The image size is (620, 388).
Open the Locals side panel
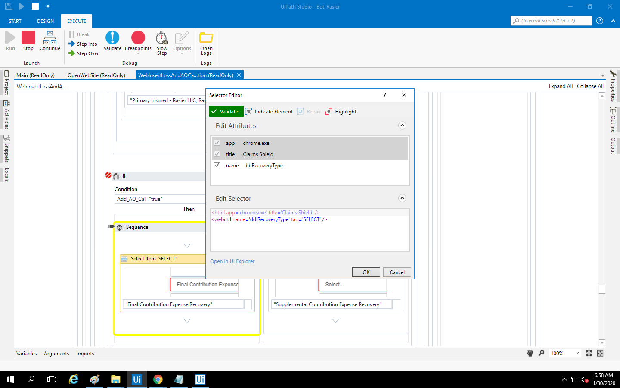pos(6,174)
